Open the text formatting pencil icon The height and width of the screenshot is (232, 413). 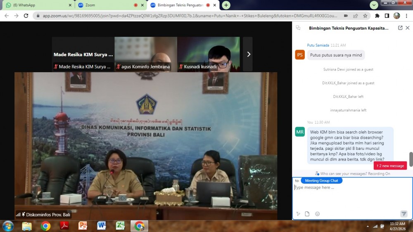coord(298,214)
